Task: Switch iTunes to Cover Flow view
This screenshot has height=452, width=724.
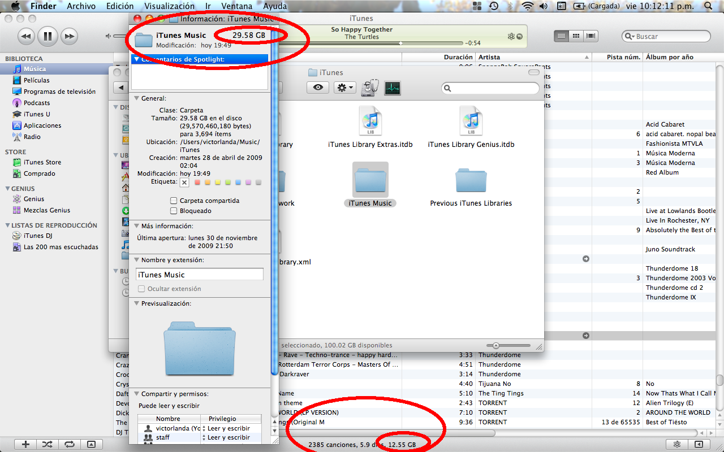Action: pos(591,36)
